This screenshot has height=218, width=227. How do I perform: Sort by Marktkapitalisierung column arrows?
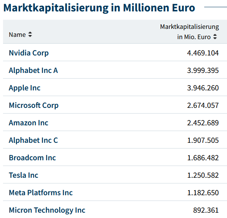(215, 36)
